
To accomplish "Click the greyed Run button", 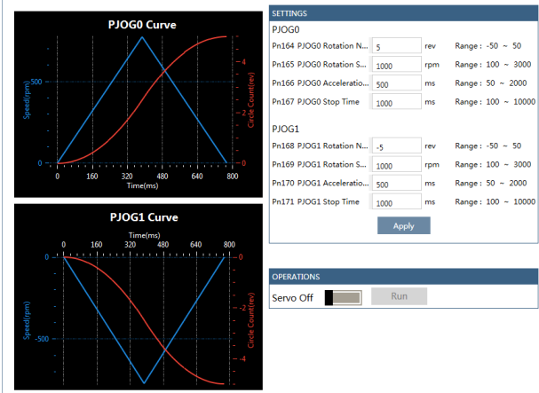I will click(399, 296).
